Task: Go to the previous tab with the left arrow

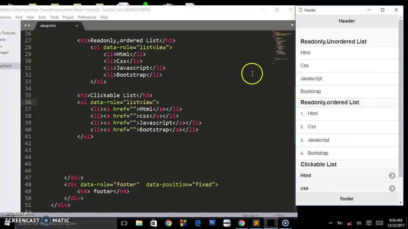Action: coord(25,25)
